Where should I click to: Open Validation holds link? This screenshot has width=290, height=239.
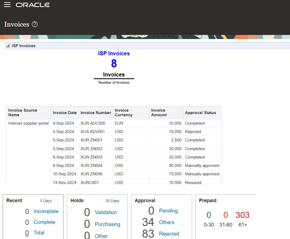coord(106,212)
